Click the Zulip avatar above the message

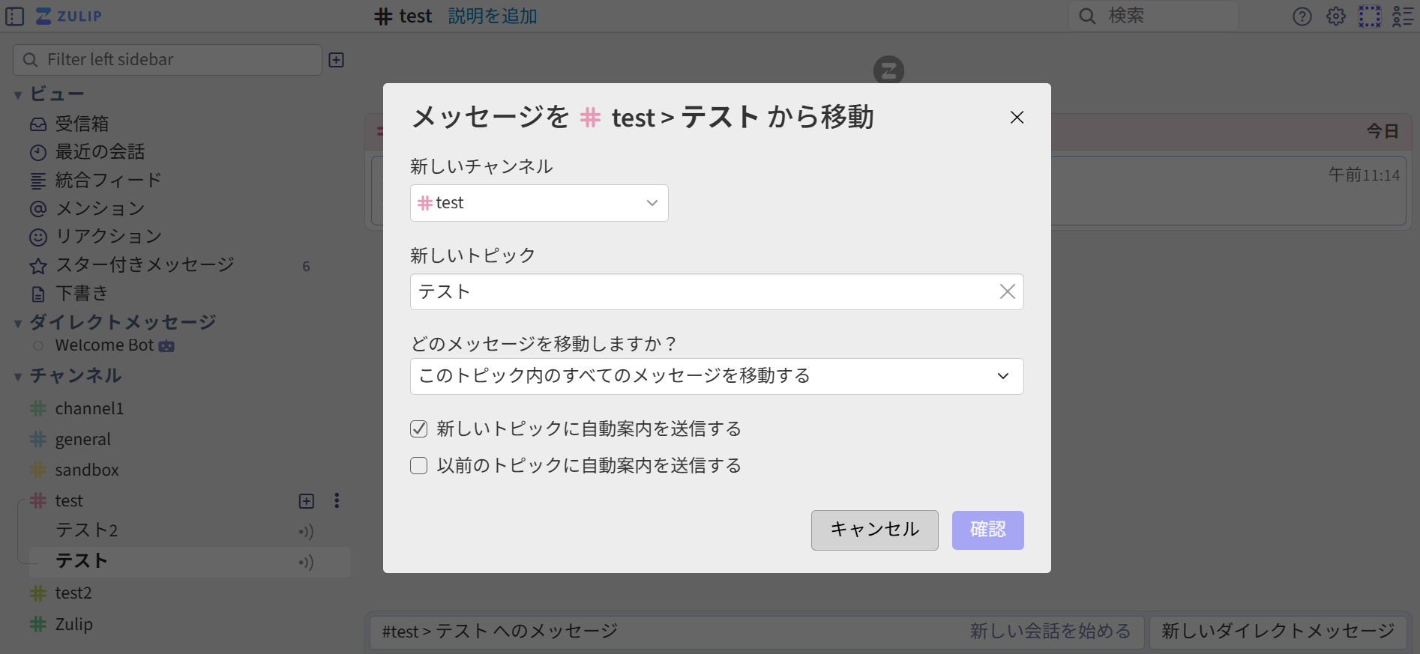[x=889, y=70]
